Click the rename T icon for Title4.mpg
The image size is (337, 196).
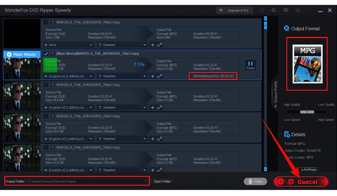pos(52,85)
